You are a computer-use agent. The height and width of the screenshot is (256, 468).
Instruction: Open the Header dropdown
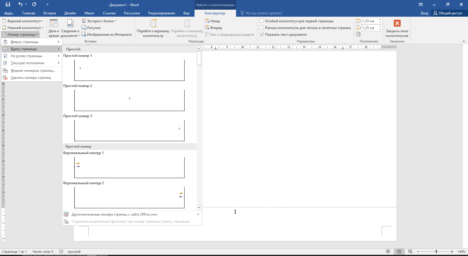point(23,21)
